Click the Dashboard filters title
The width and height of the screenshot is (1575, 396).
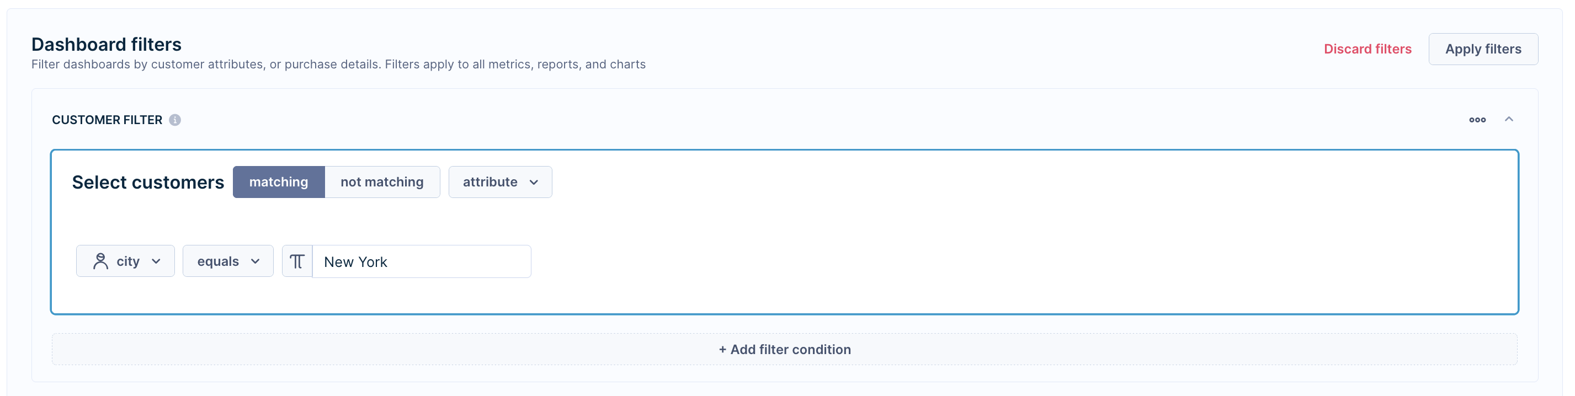[107, 44]
